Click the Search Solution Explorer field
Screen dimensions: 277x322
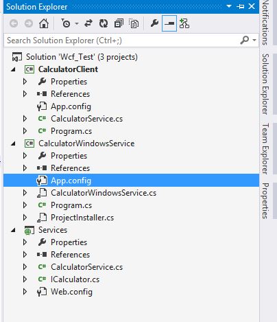(x=122, y=41)
